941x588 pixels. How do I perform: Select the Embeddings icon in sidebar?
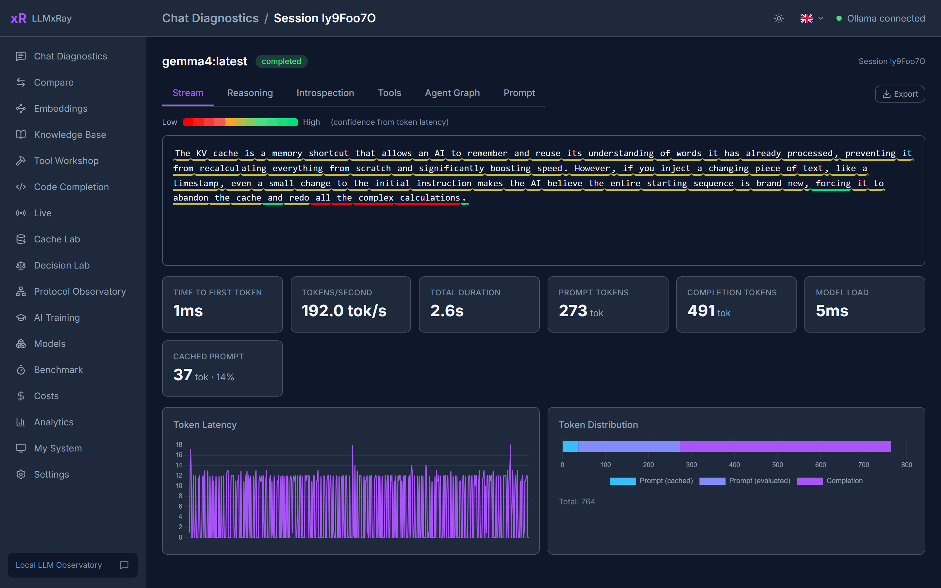pos(21,108)
